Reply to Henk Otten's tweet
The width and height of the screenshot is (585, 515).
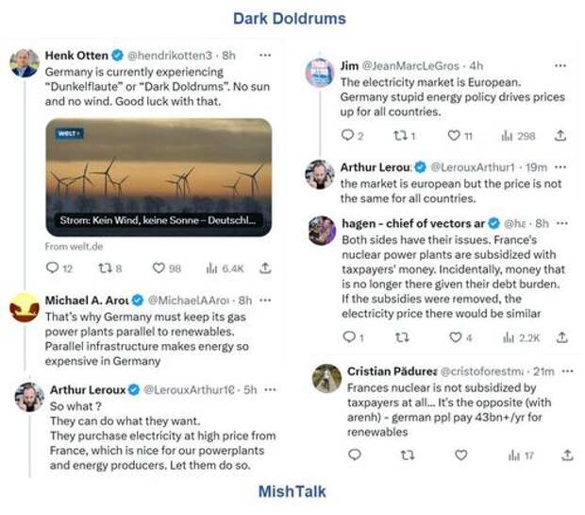(x=54, y=268)
